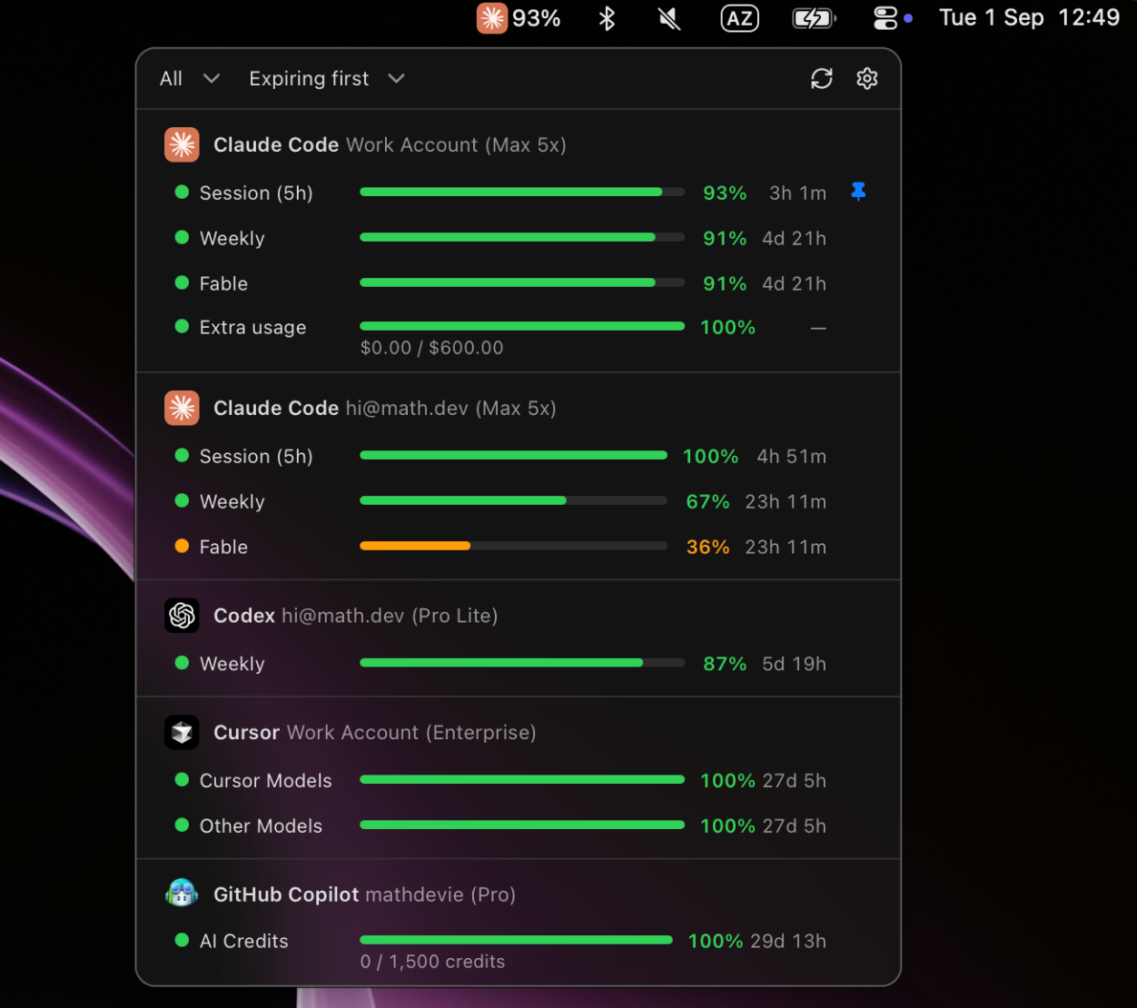This screenshot has width=1137, height=1008.
Task: Click the $0.00 / $600.00 spending text
Action: 431,348
